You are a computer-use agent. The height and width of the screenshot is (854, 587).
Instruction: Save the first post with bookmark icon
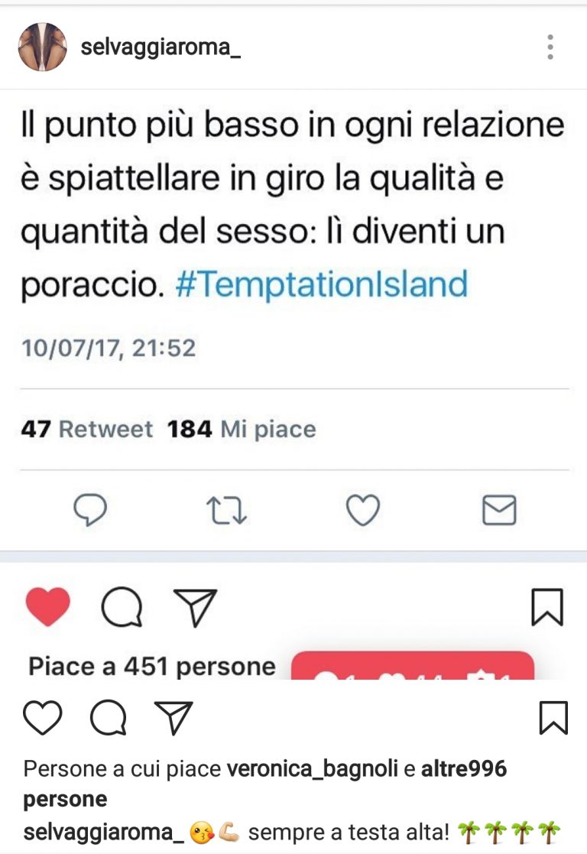(547, 607)
